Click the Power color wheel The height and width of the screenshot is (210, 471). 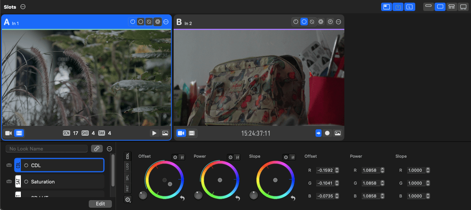220,180
